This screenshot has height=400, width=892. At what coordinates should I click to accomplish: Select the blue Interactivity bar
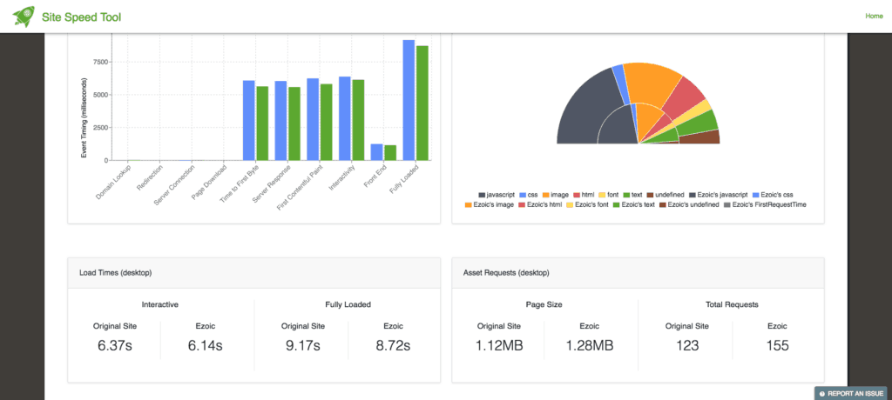click(x=345, y=119)
